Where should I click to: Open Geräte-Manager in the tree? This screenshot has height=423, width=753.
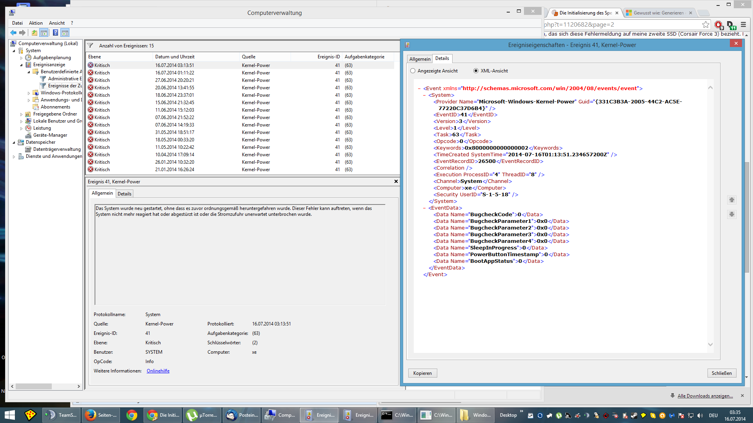click(x=50, y=135)
